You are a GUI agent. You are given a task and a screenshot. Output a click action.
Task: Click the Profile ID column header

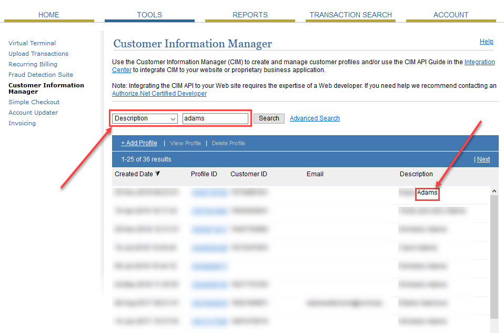pos(204,174)
